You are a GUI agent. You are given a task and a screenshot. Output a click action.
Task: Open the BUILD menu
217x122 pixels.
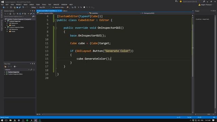tap(25, 4)
